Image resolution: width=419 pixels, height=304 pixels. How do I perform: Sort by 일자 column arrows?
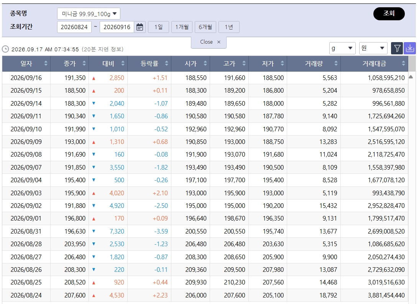click(x=46, y=64)
